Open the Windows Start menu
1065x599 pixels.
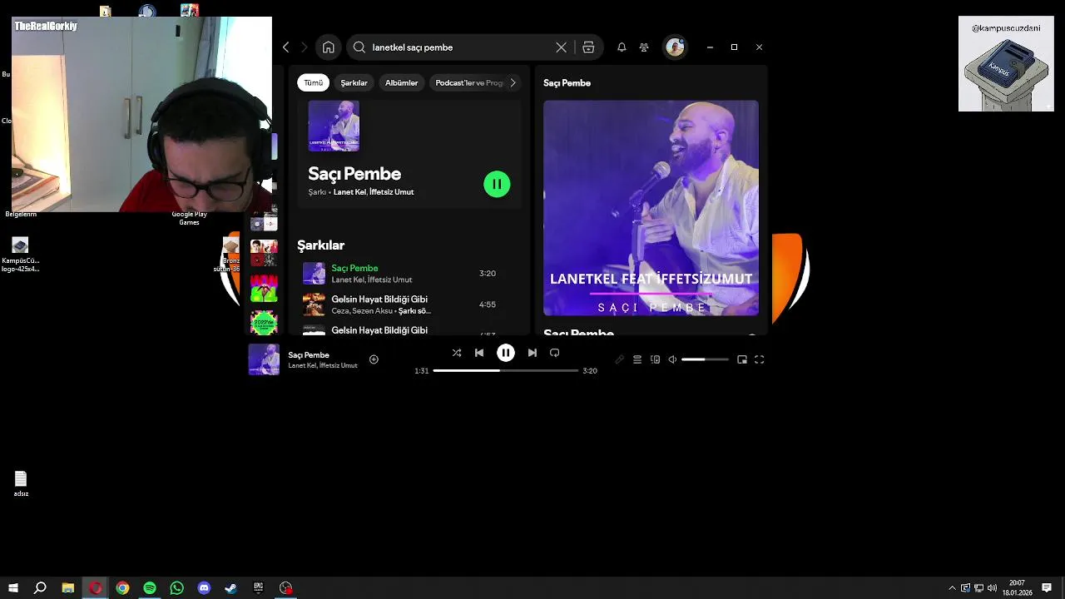point(13,588)
